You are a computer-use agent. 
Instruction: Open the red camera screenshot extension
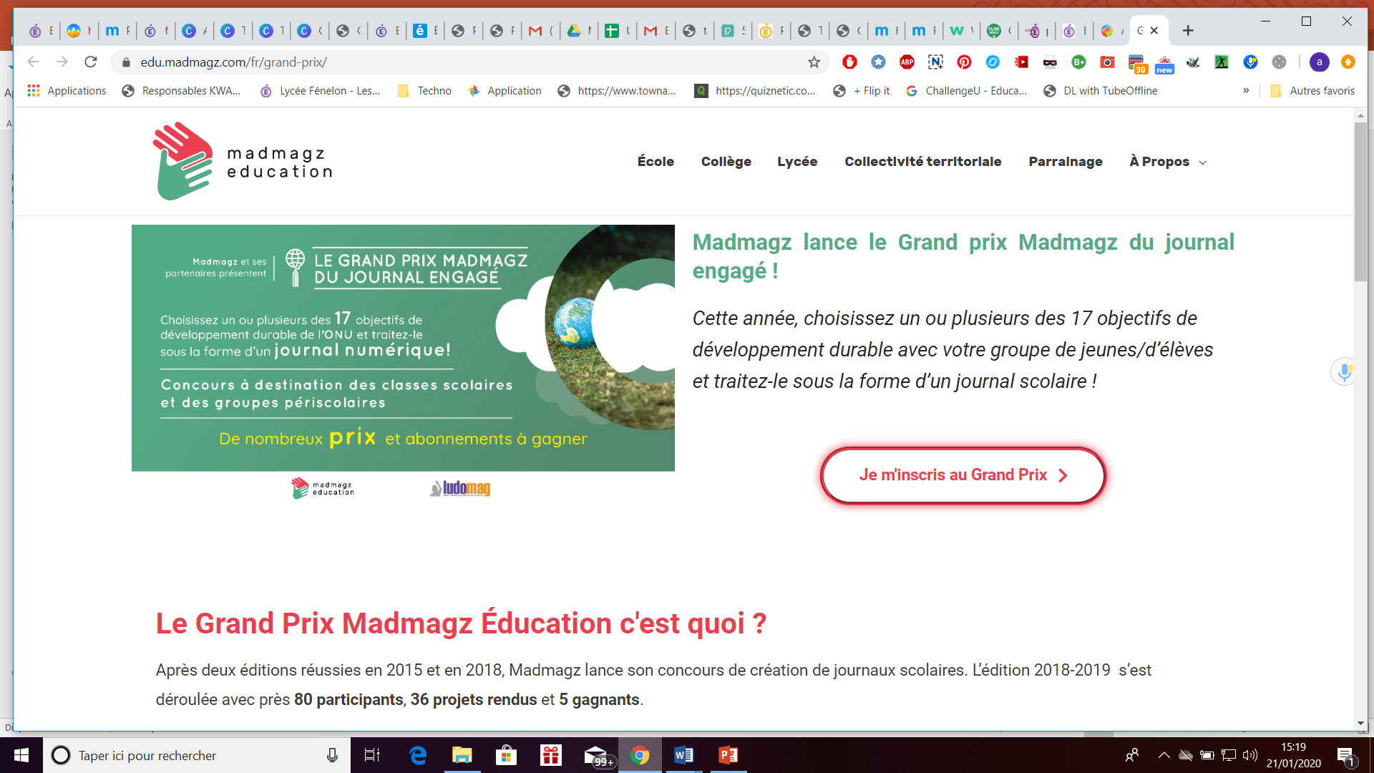(1107, 62)
